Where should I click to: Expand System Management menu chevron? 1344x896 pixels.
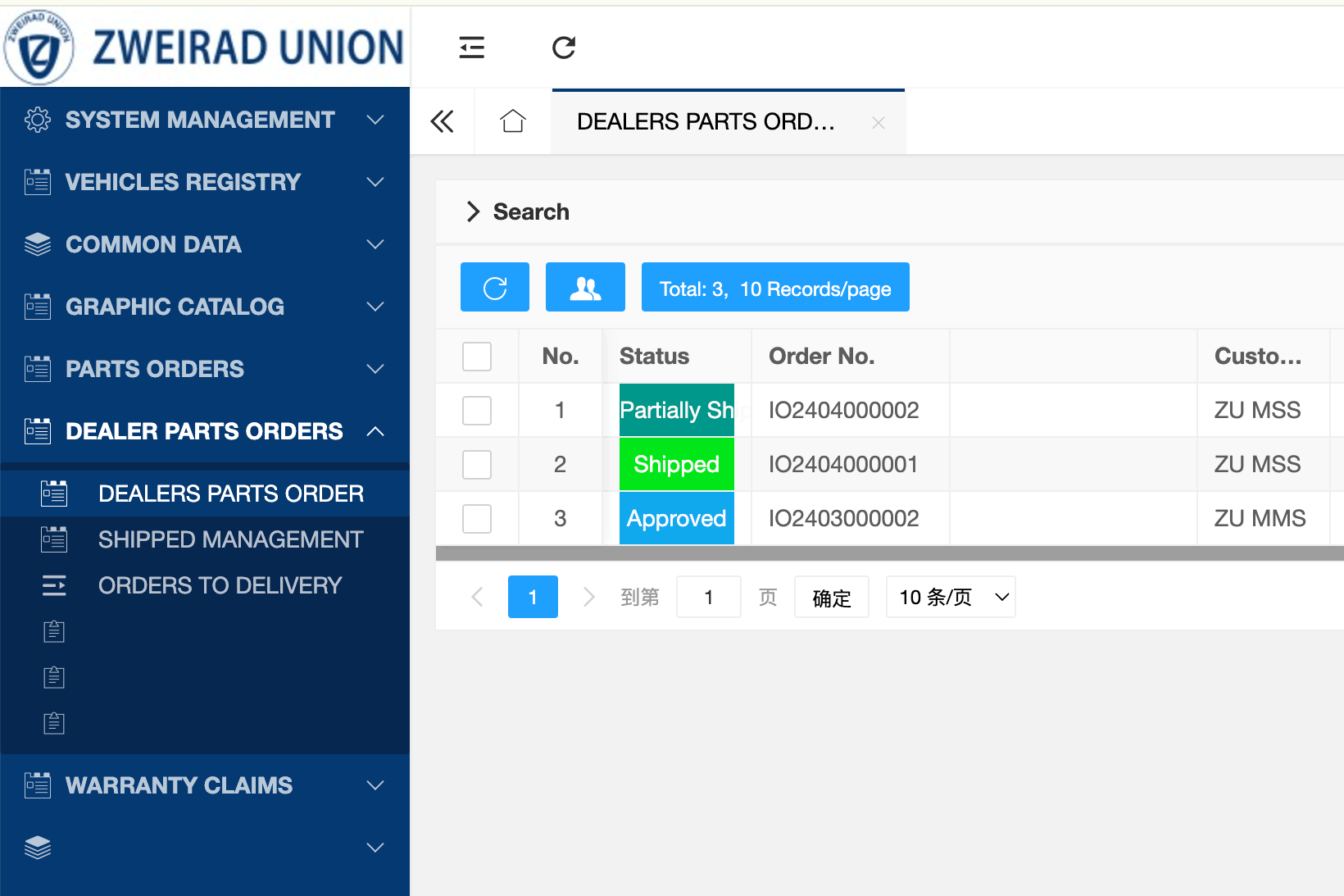375,120
